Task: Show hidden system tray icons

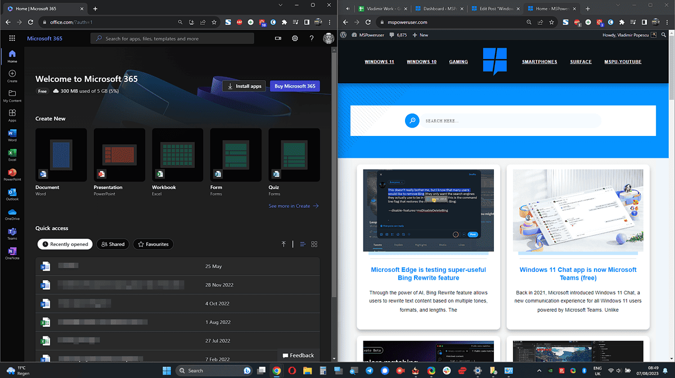Action: coord(540,370)
